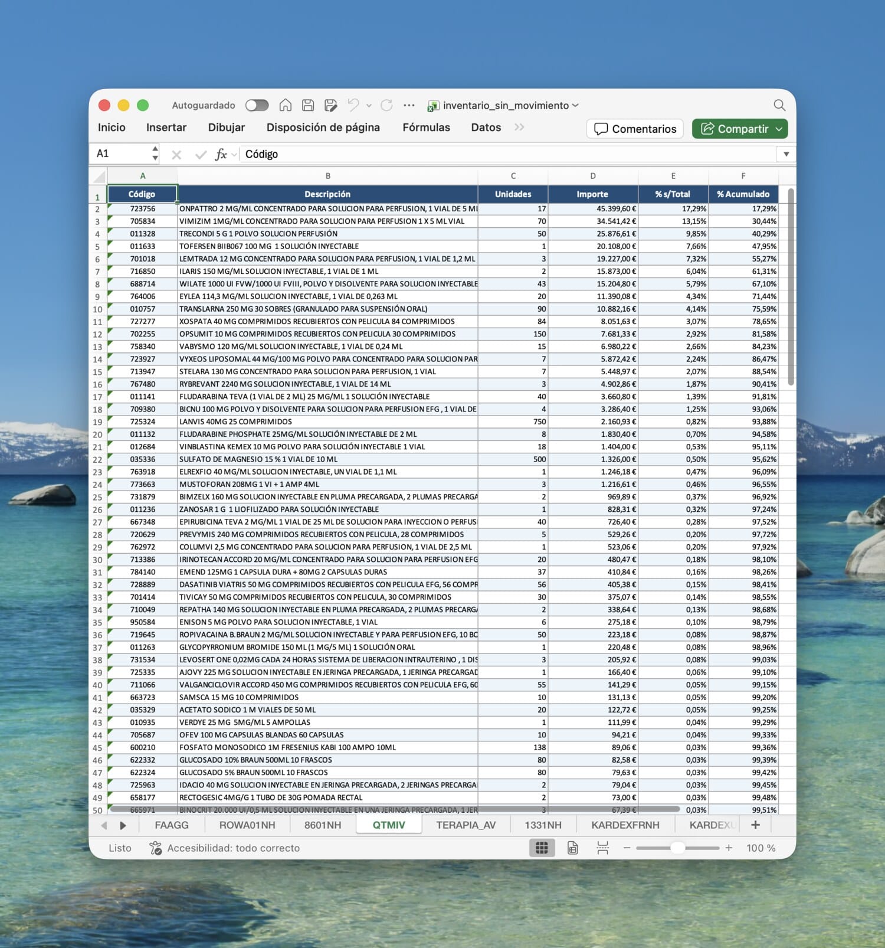Open the Name Box stepper arrows
Screen dimensions: 885x948
click(x=155, y=153)
